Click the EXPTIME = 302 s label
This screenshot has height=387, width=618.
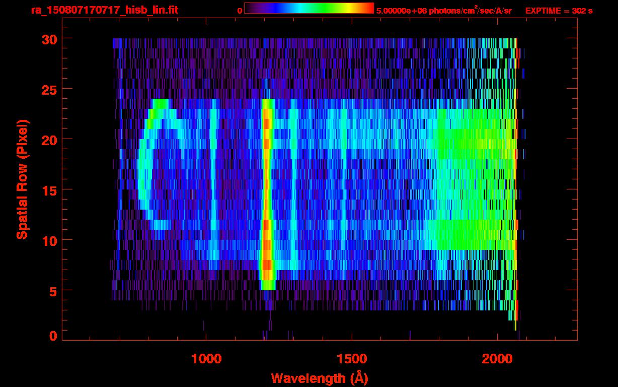(559, 11)
